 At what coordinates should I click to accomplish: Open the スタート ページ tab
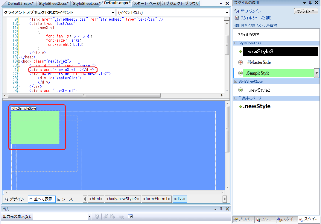tap(147, 4)
